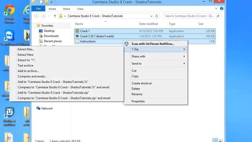252x142 pixels.
Task: Launch TeamViewer 8 desktop icon
Action: tap(9, 37)
